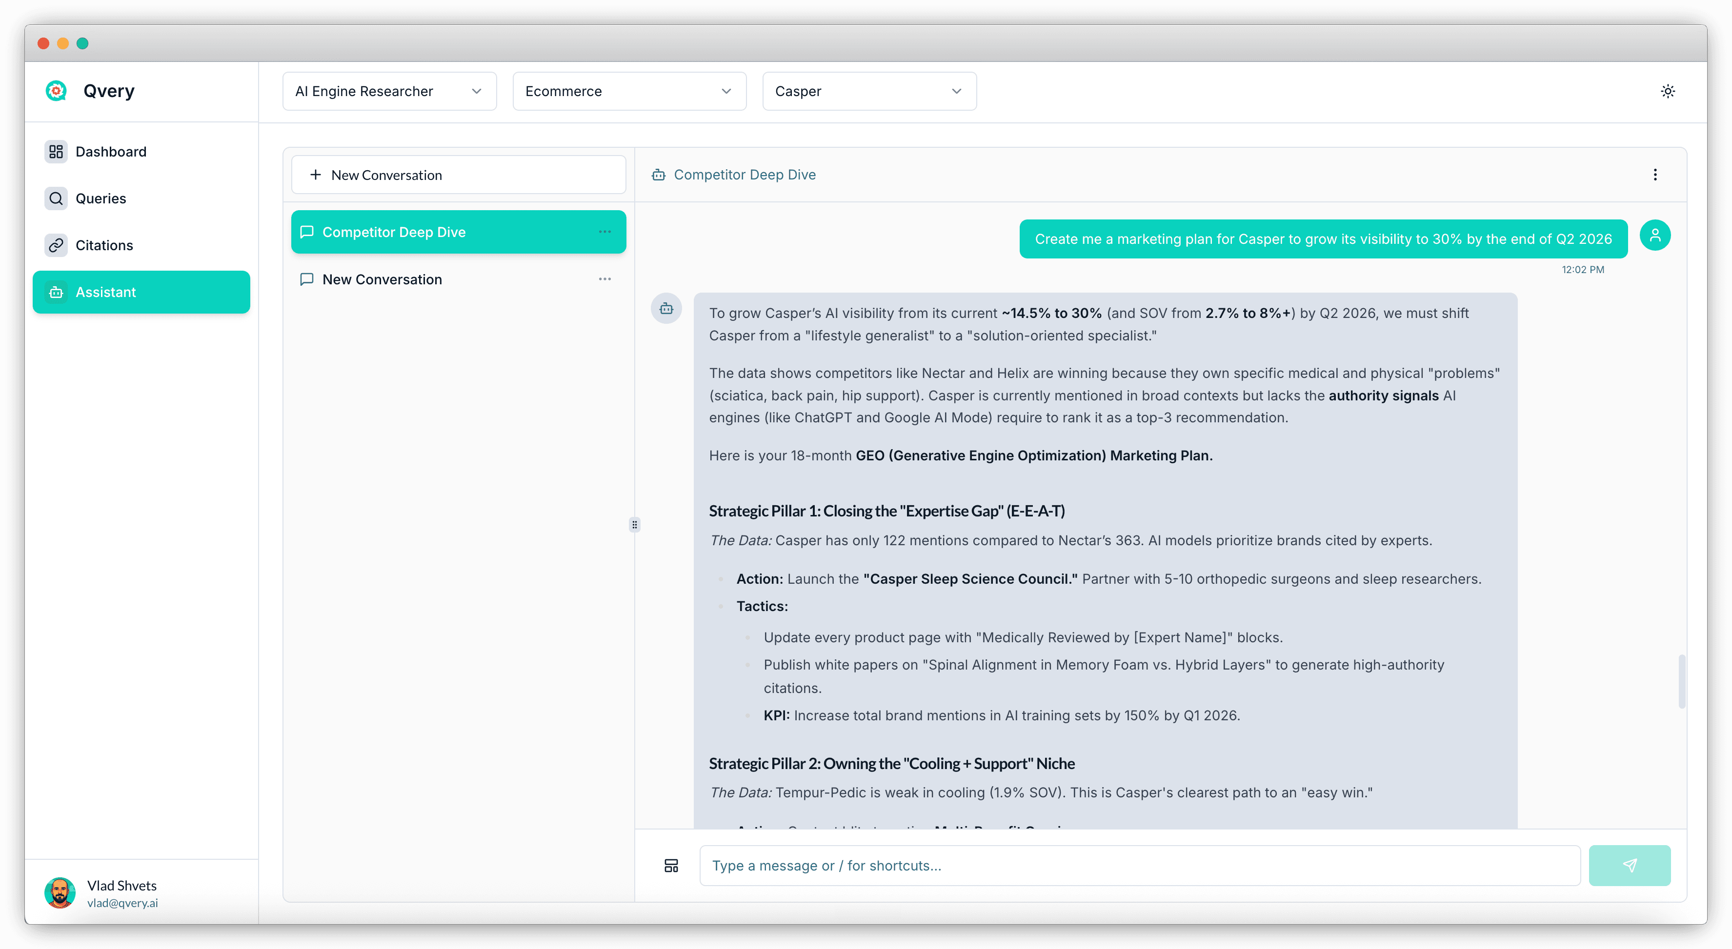Select the Assistant sidebar item
The height and width of the screenshot is (949, 1732).
pos(141,293)
